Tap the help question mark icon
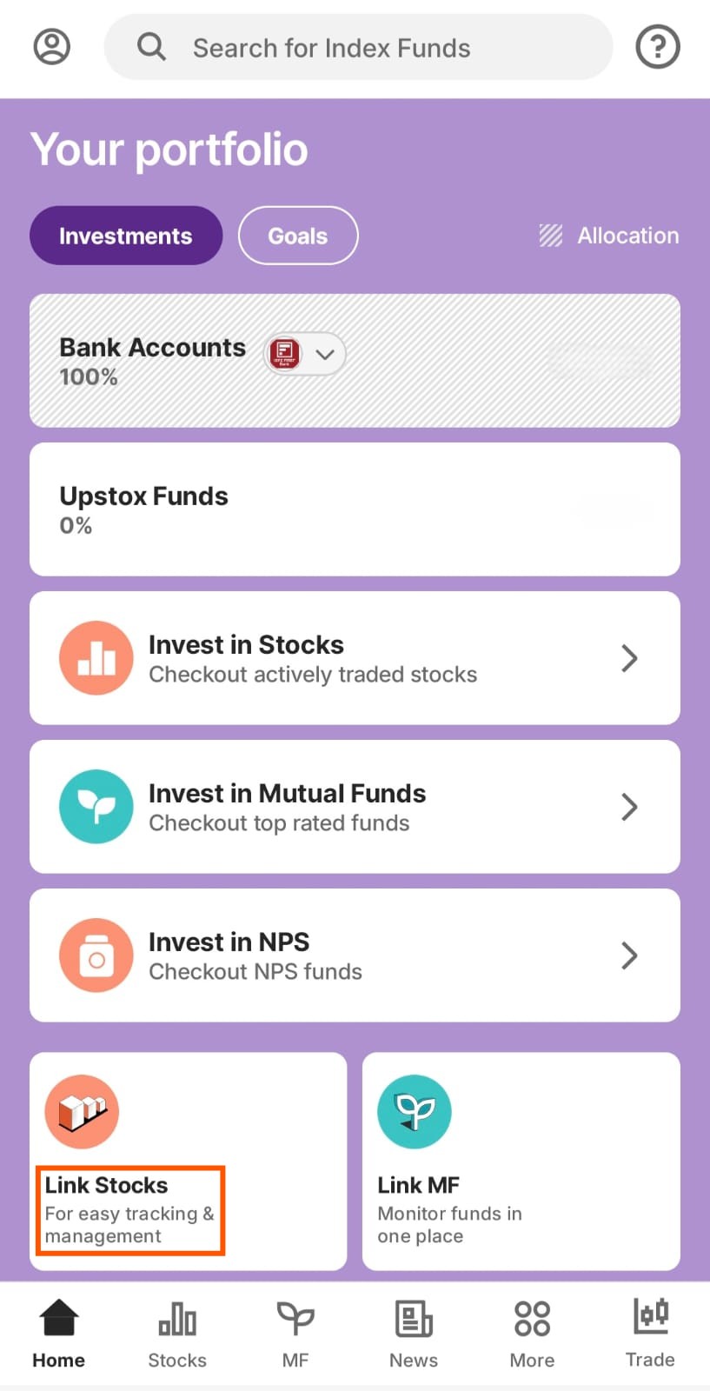 pyautogui.click(x=657, y=47)
